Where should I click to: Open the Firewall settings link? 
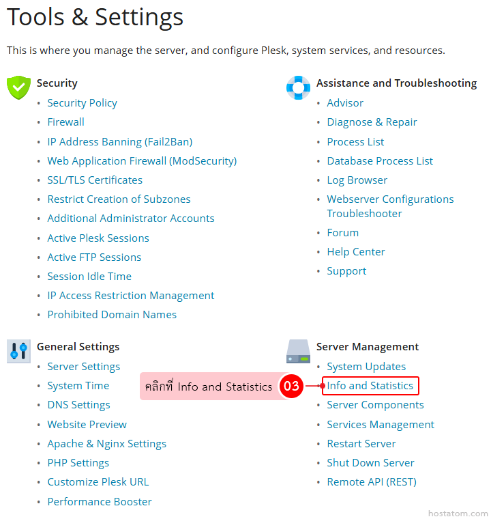65,122
